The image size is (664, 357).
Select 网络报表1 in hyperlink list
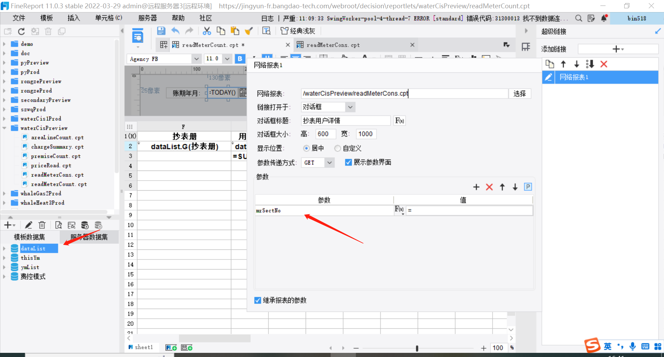click(x=600, y=77)
